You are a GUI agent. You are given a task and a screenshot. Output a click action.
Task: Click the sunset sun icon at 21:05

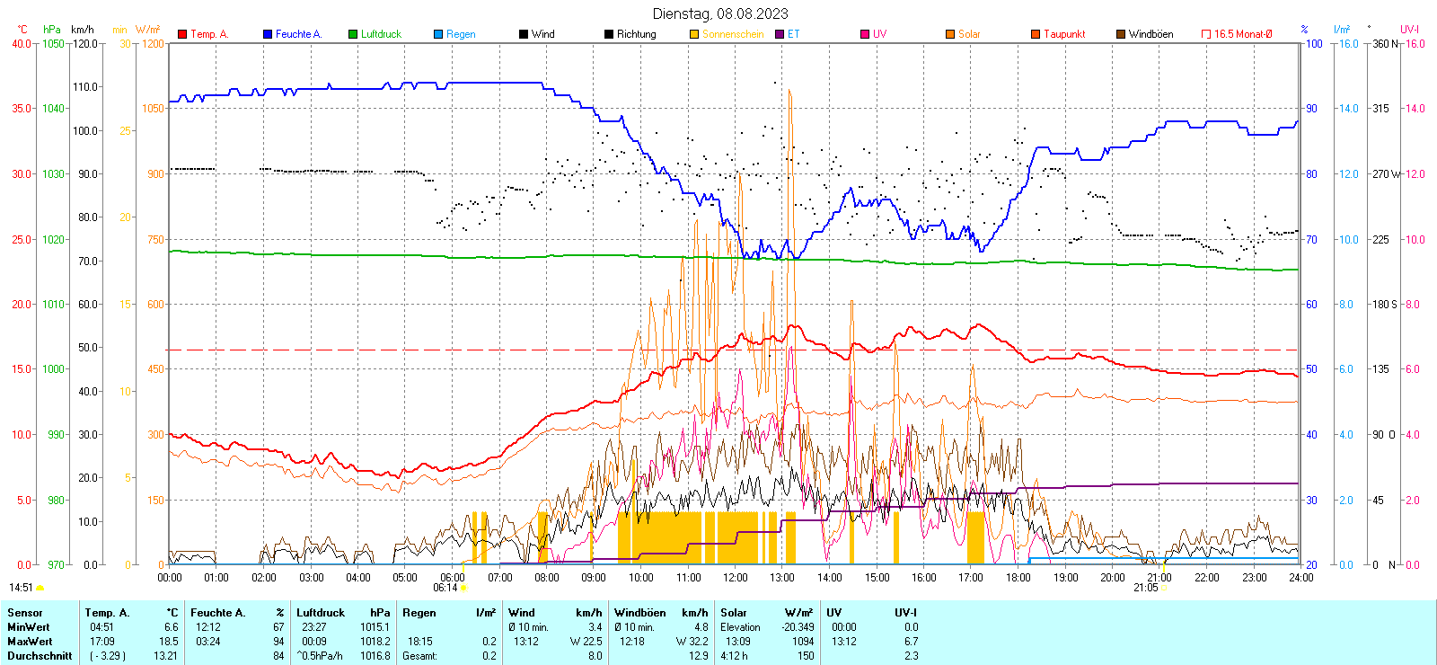click(1165, 588)
